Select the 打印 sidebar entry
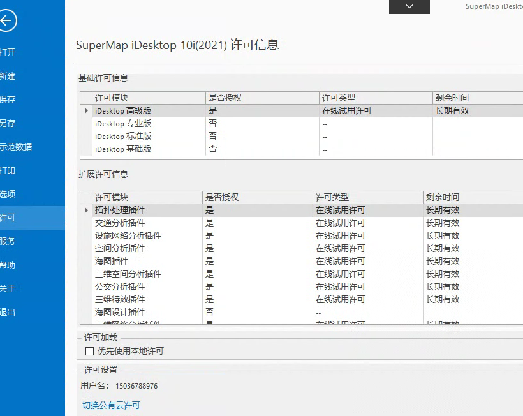523x416 pixels. click(33, 170)
